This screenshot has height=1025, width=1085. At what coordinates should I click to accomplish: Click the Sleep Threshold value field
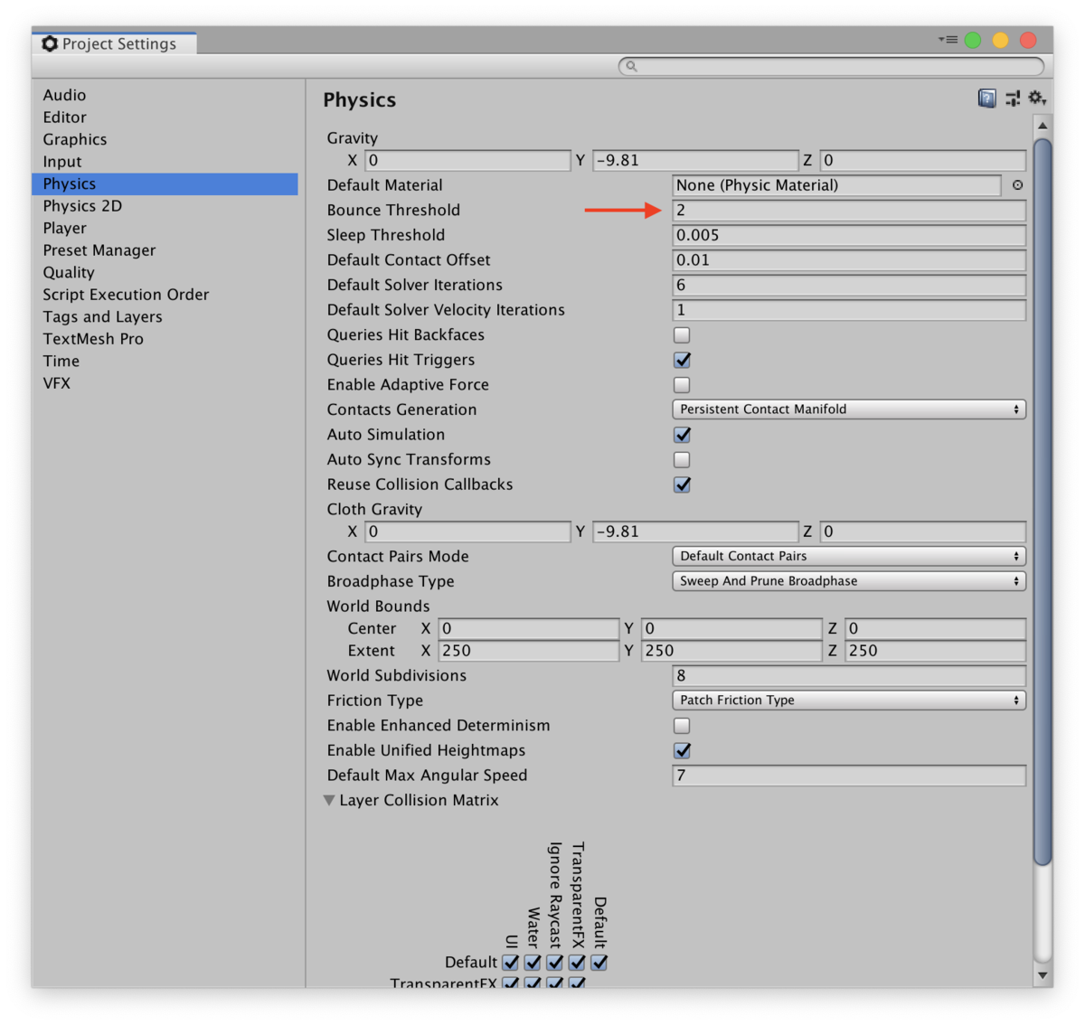click(x=849, y=235)
